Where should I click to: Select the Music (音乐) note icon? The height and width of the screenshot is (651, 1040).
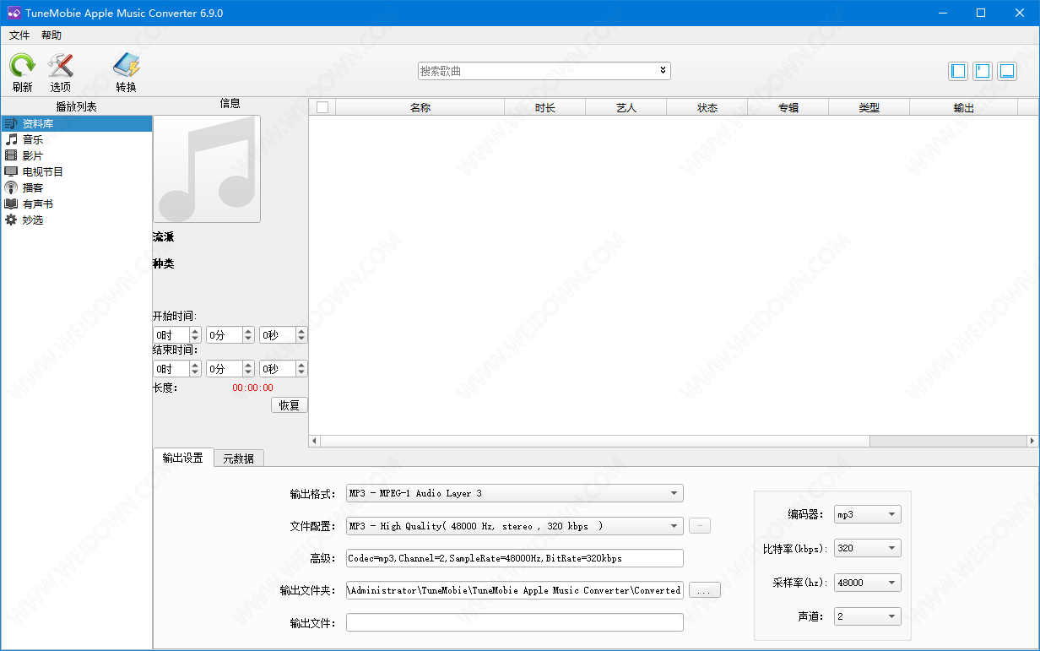[11, 139]
